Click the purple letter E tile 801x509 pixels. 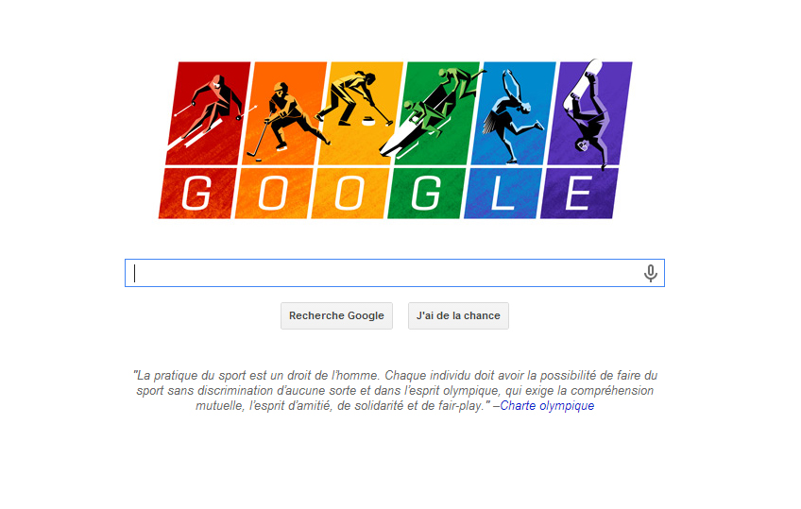[579, 194]
